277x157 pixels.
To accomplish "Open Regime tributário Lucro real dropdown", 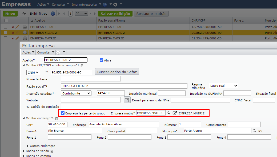I will 224,86.
